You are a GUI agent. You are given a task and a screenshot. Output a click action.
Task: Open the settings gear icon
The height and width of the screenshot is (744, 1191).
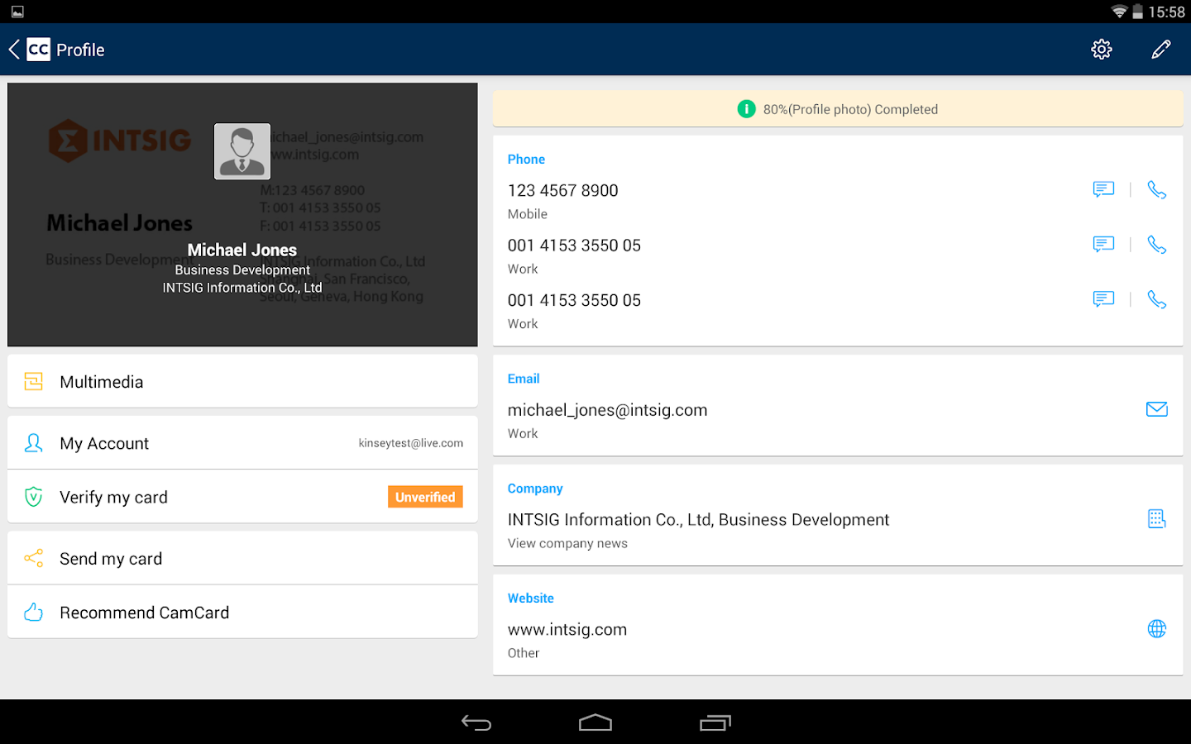[1101, 49]
